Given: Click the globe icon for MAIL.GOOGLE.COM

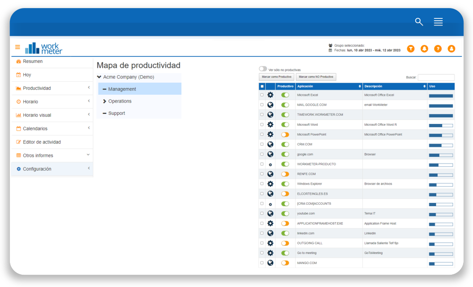Looking at the screenshot, I should point(270,105).
